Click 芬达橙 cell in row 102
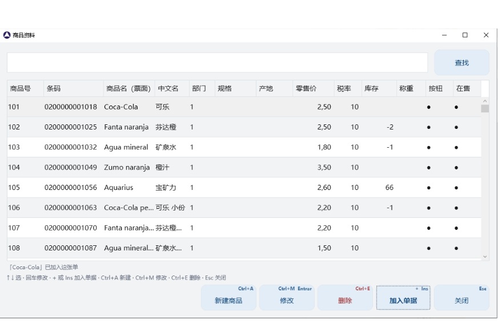502x328 pixels. [166, 127]
